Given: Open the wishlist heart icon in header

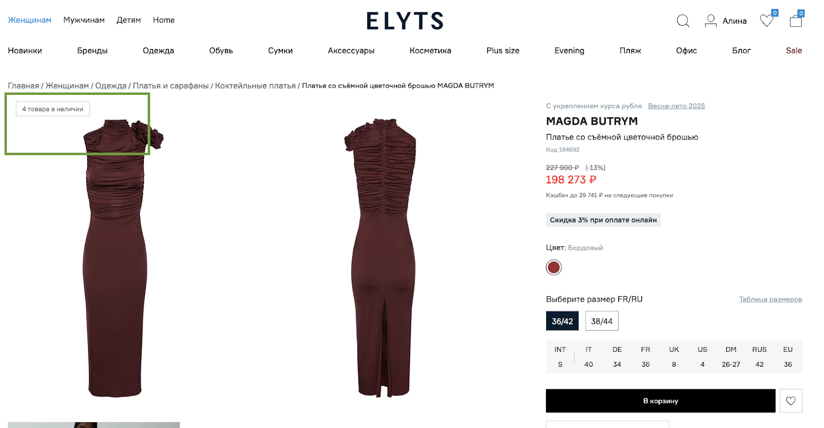Looking at the screenshot, I should (x=767, y=21).
